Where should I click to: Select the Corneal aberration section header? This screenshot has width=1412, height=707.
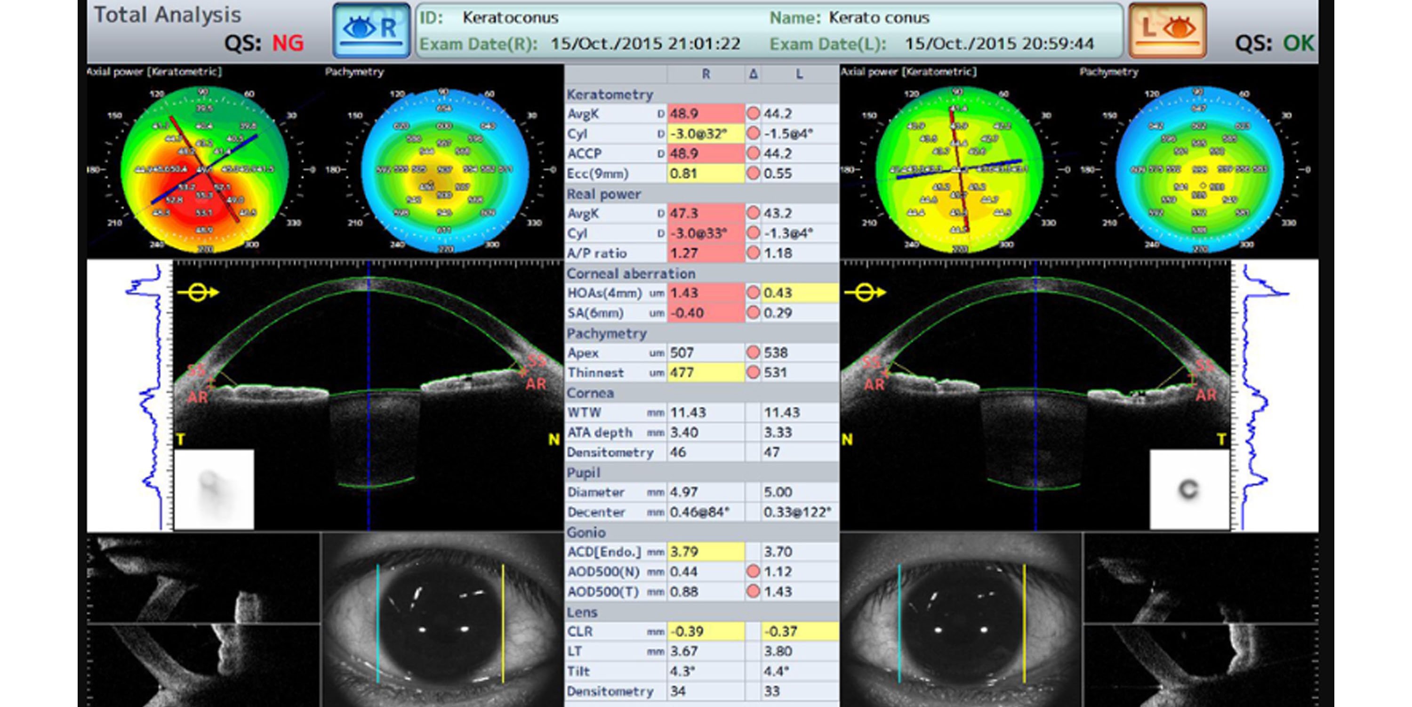(630, 273)
